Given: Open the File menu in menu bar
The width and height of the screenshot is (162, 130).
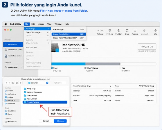Looking at the screenshot, I should click(27, 24).
